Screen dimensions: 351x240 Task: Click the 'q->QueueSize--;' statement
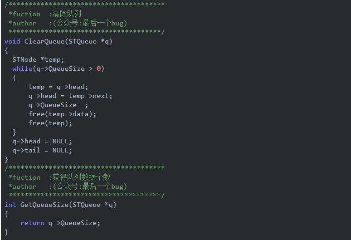[58, 105]
